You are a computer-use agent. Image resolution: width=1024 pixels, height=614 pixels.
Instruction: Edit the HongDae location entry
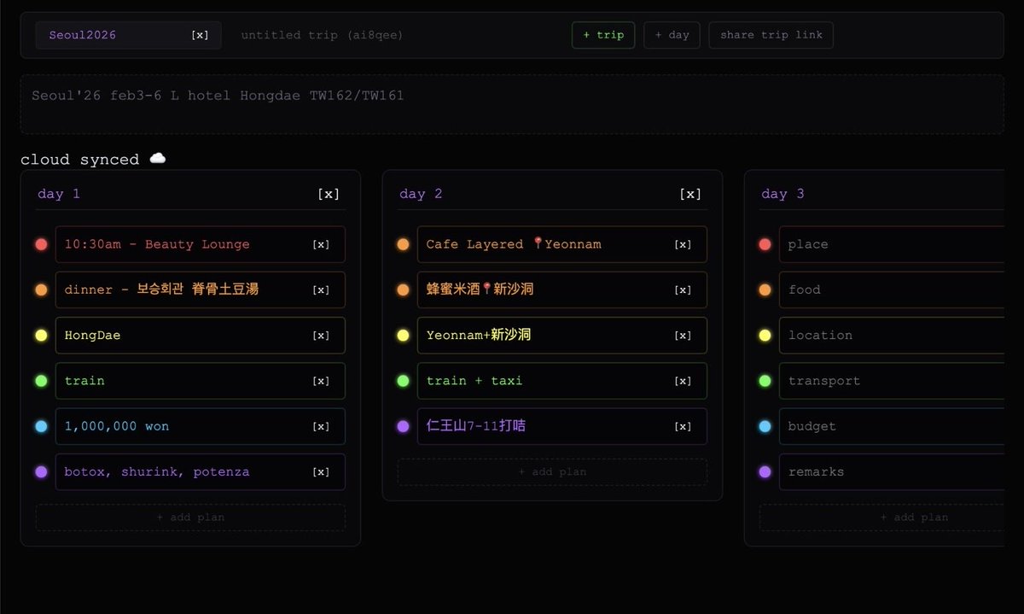coord(201,336)
